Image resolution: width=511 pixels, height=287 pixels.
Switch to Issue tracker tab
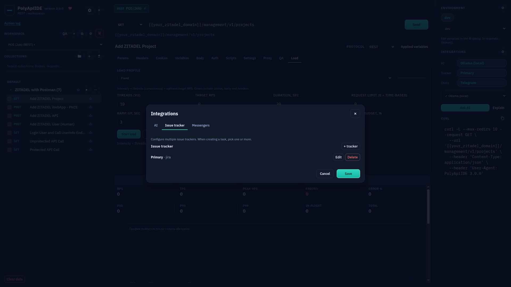[175, 125]
